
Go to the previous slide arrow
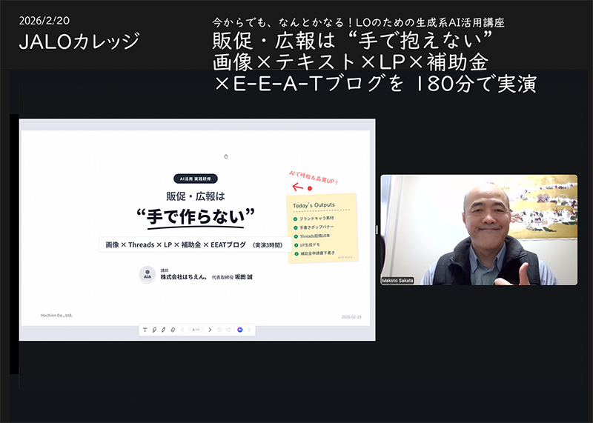182,330
